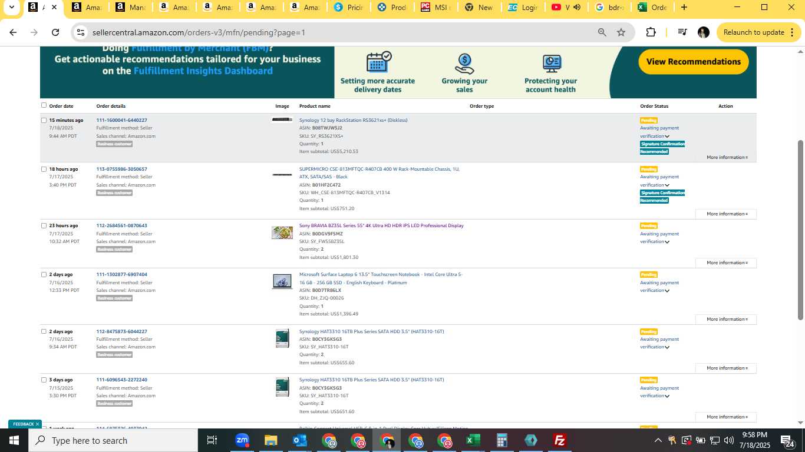Open More information for Surface Laptop order

[726, 319]
